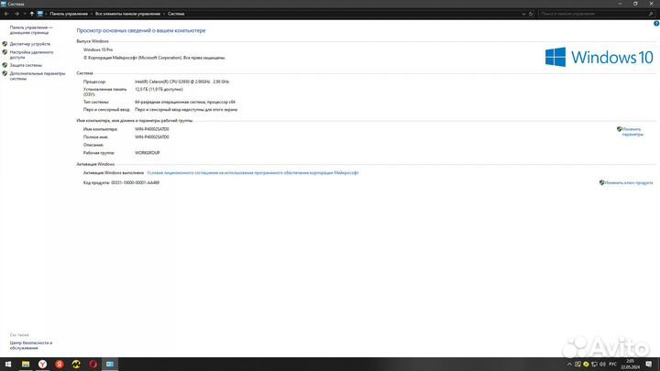660x371 pixels.
Task: Open volume speaker tray icon
Action: pos(602,365)
